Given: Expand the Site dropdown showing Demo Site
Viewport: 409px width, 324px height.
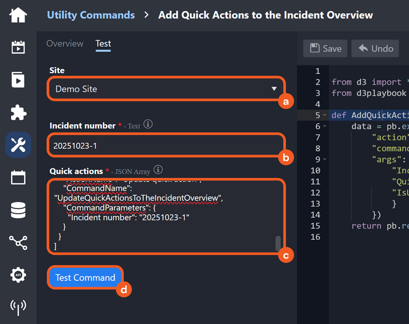Looking at the screenshot, I should 166,89.
